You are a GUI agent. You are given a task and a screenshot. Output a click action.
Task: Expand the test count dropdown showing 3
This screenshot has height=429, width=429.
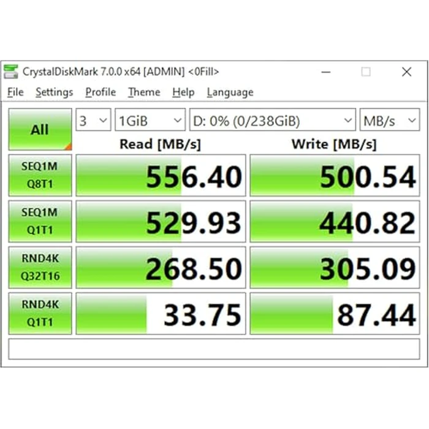click(x=93, y=120)
